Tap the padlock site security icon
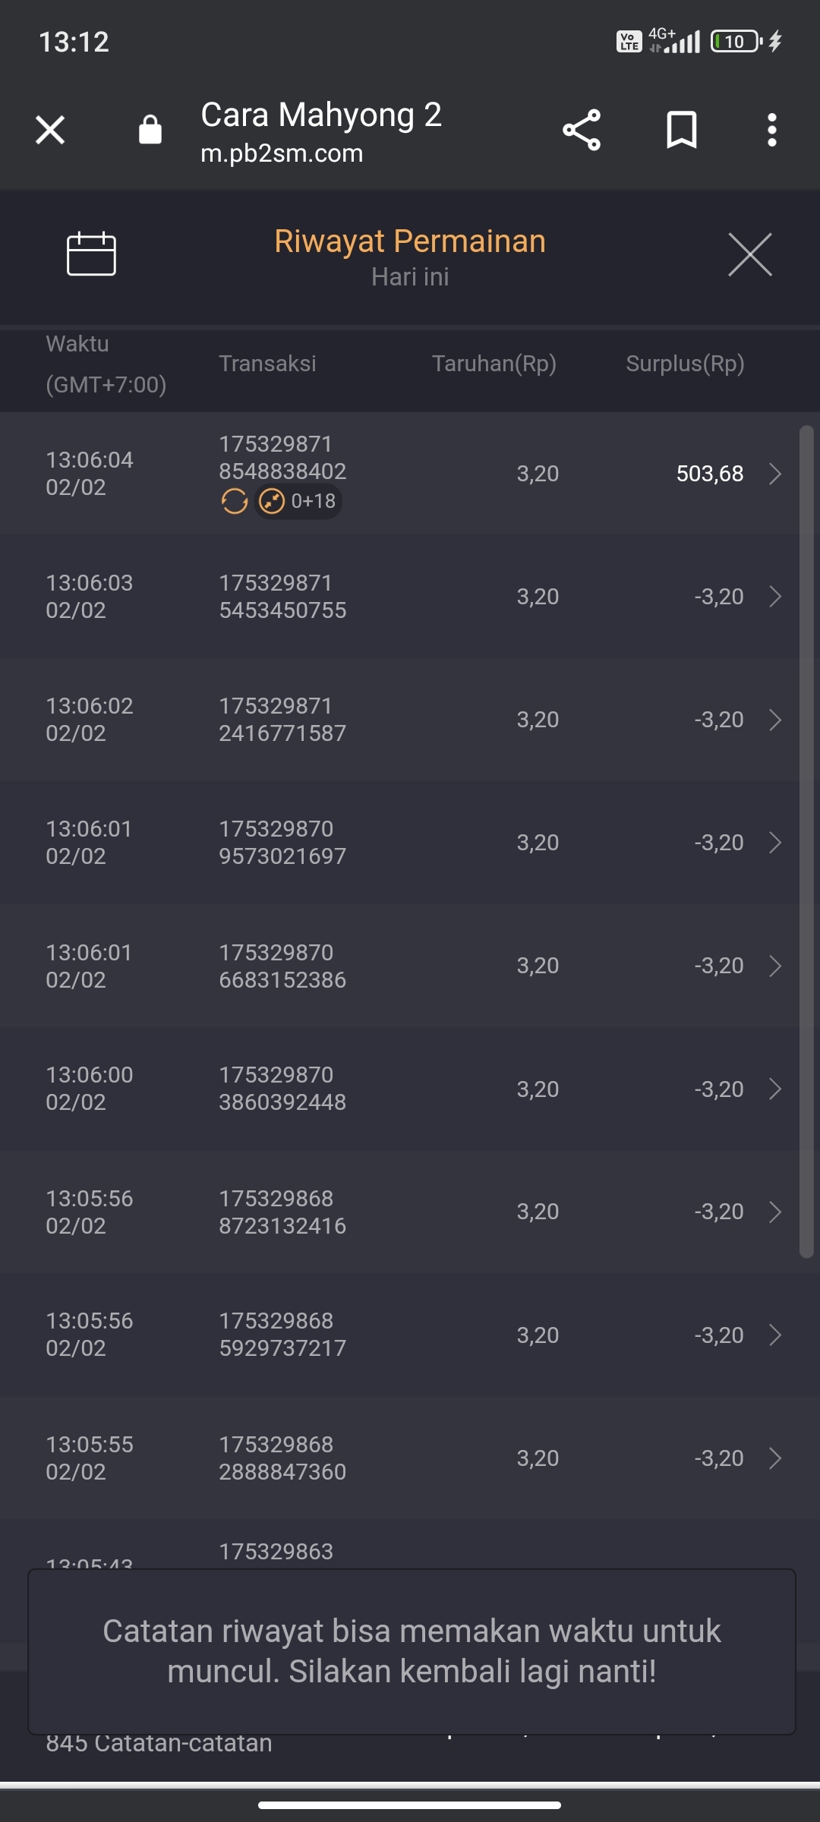Screen dimensions: 820x1822 (150, 130)
